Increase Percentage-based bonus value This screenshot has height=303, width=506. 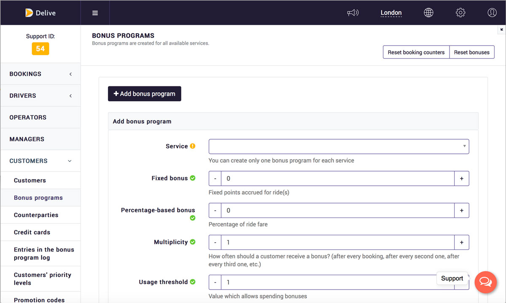(x=461, y=210)
